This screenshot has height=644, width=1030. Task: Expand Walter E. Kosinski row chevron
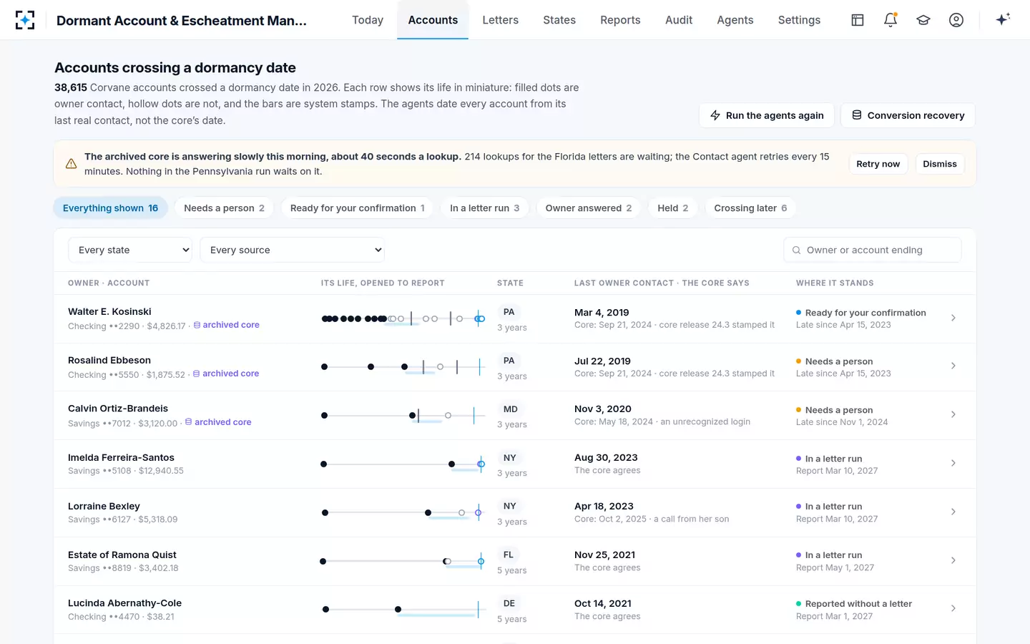coord(953,318)
